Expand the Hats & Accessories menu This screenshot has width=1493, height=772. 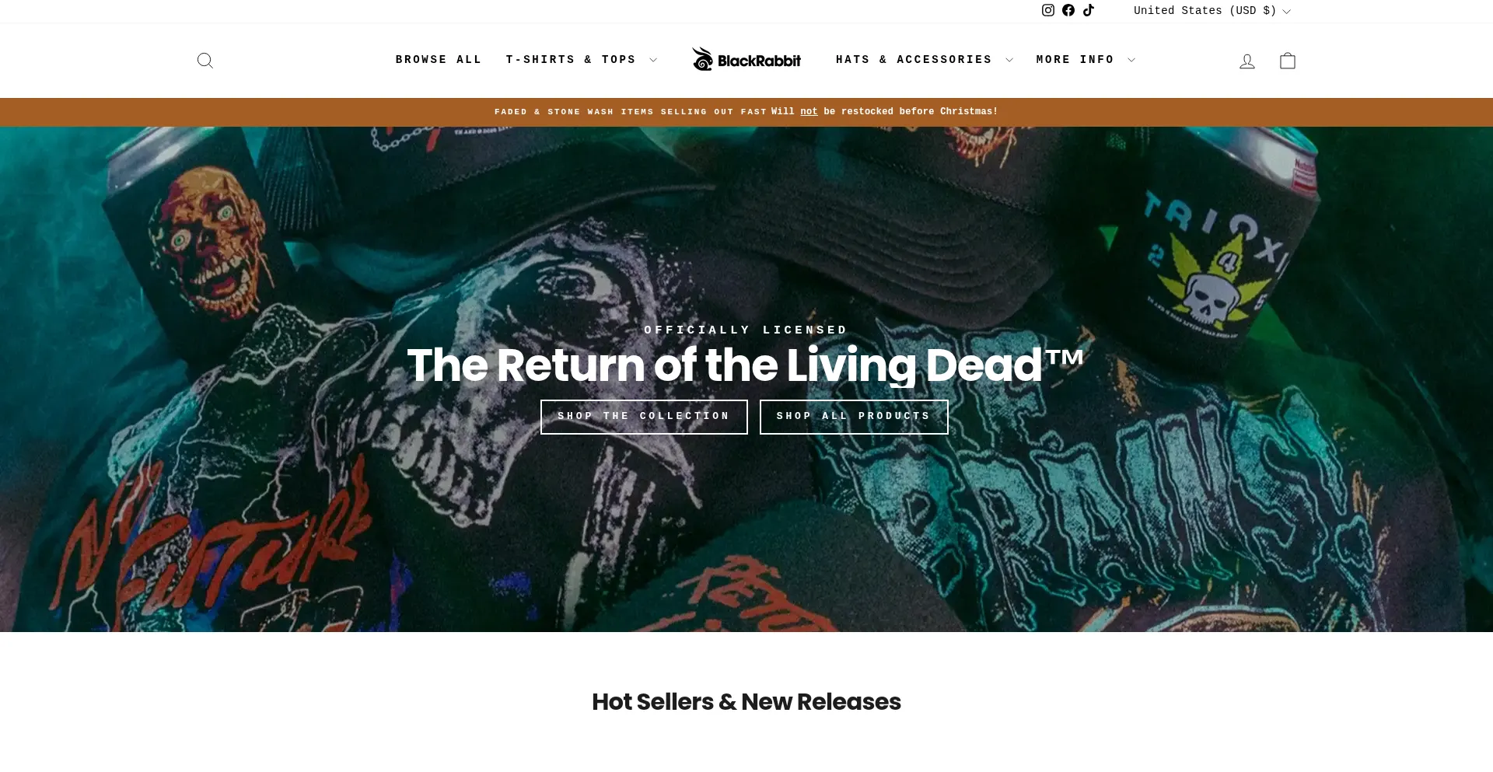924,60
